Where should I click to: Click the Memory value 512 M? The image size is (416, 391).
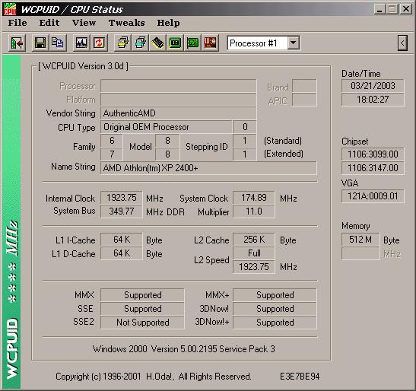[x=360, y=240]
